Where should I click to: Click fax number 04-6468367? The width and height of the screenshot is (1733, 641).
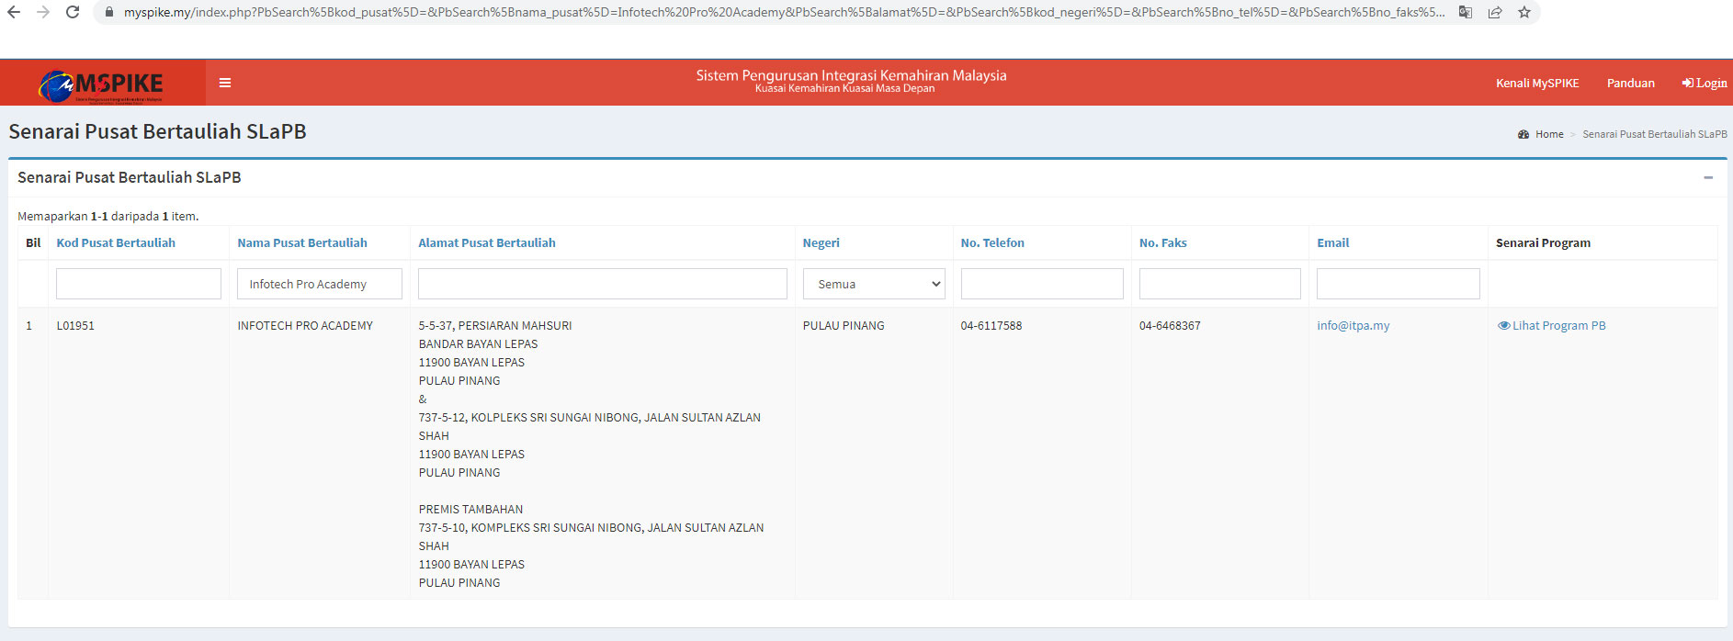coord(1170,325)
